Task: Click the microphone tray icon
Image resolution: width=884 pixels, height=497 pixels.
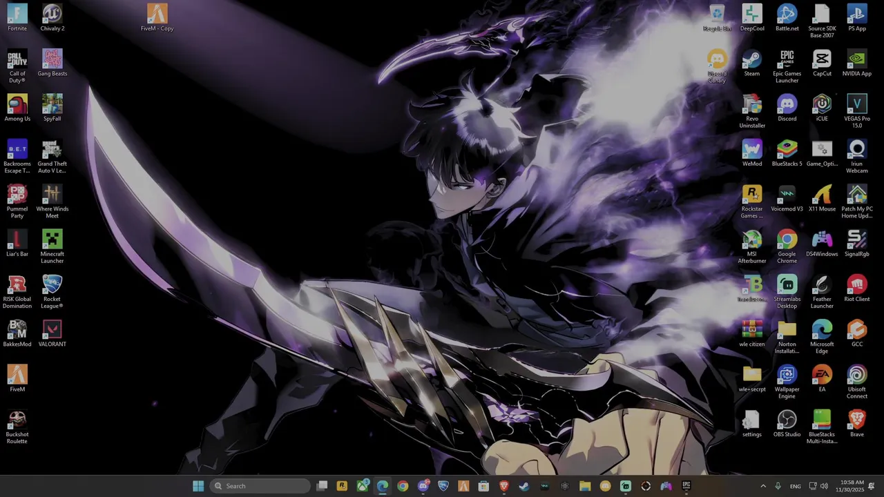Action: point(778,486)
